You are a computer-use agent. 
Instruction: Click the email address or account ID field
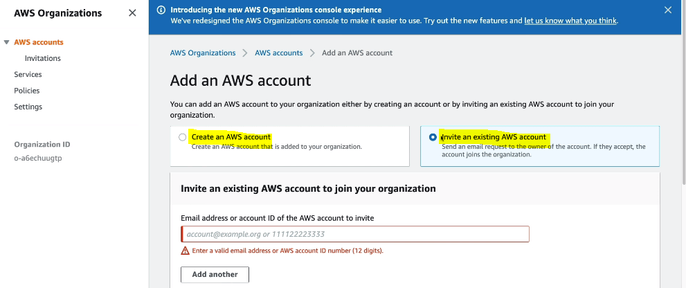pyautogui.click(x=355, y=234)
